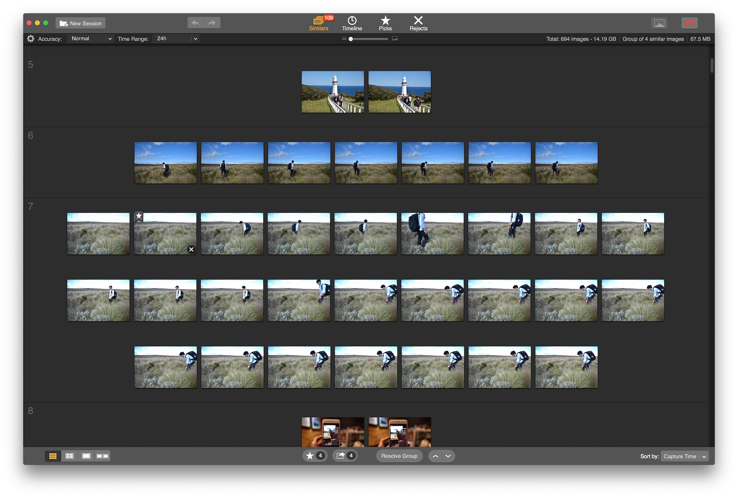
Task: Open the Accuracy dropdown set to Normal
Action: click(x=90, y=38)
